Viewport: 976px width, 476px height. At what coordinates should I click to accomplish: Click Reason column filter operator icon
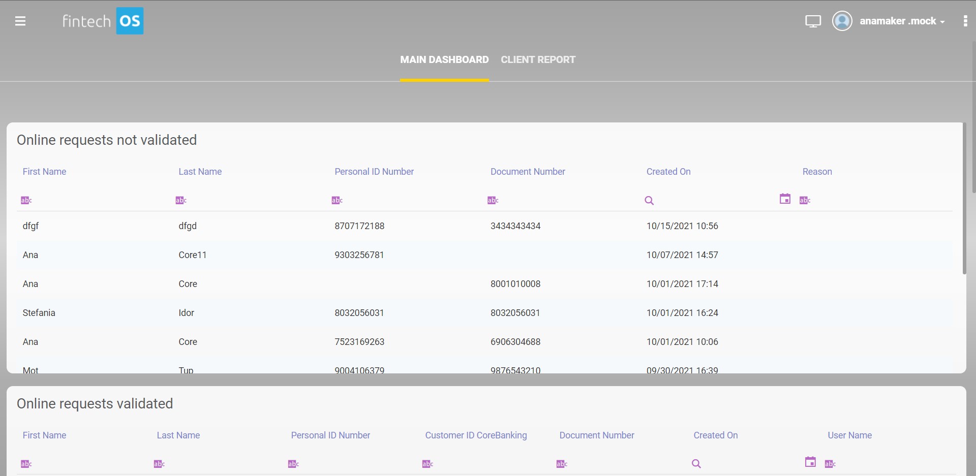click(805, 201)
